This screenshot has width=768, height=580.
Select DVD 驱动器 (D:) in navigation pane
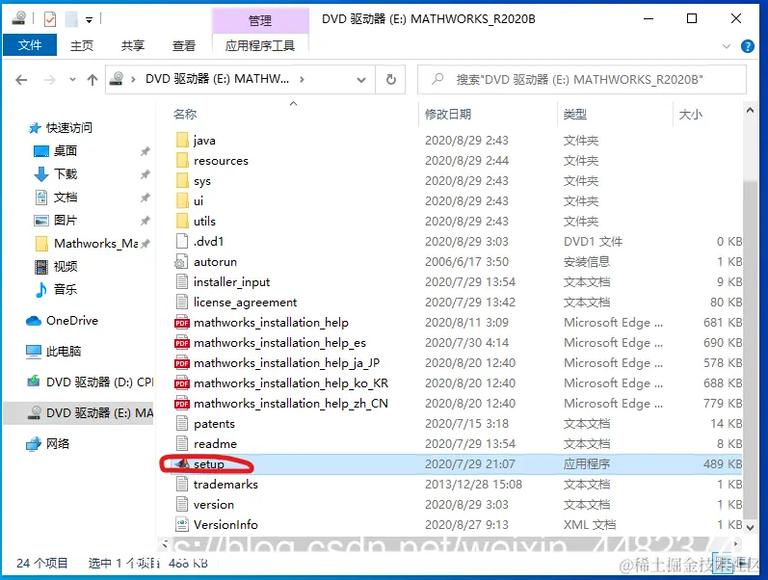point(99,382)
